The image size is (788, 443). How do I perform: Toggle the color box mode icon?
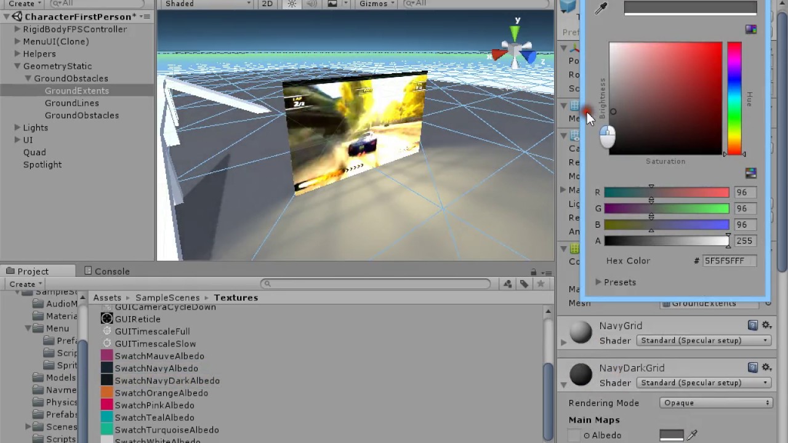[x=750, y=30]
